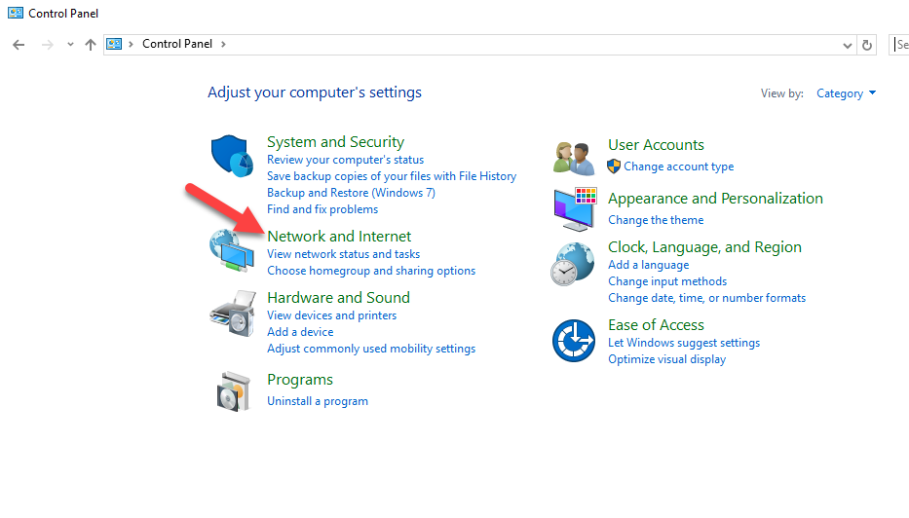Open User Accounts heading

coord(656,145)
